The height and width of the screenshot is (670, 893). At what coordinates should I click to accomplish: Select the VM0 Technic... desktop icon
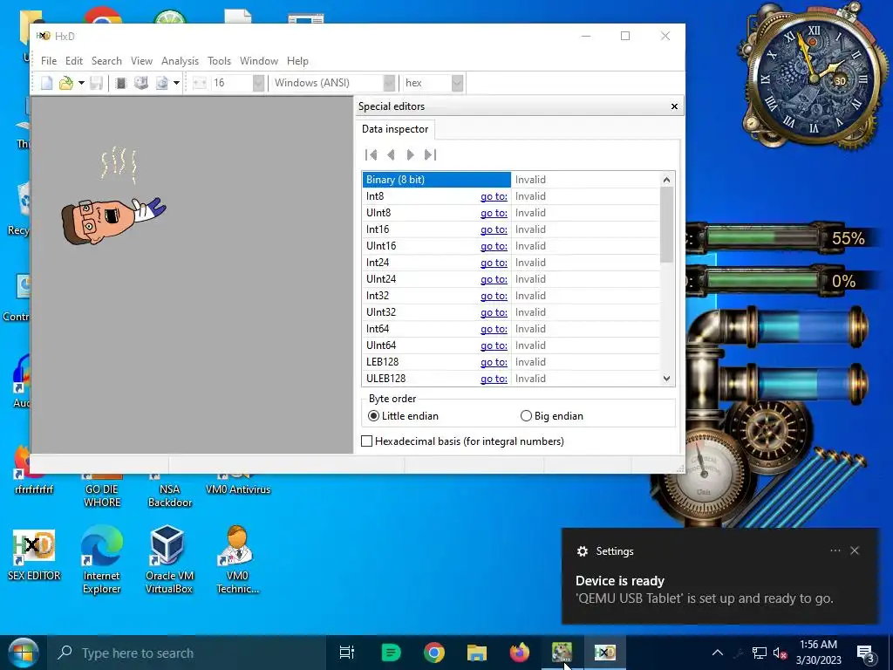tap(237, 559)
